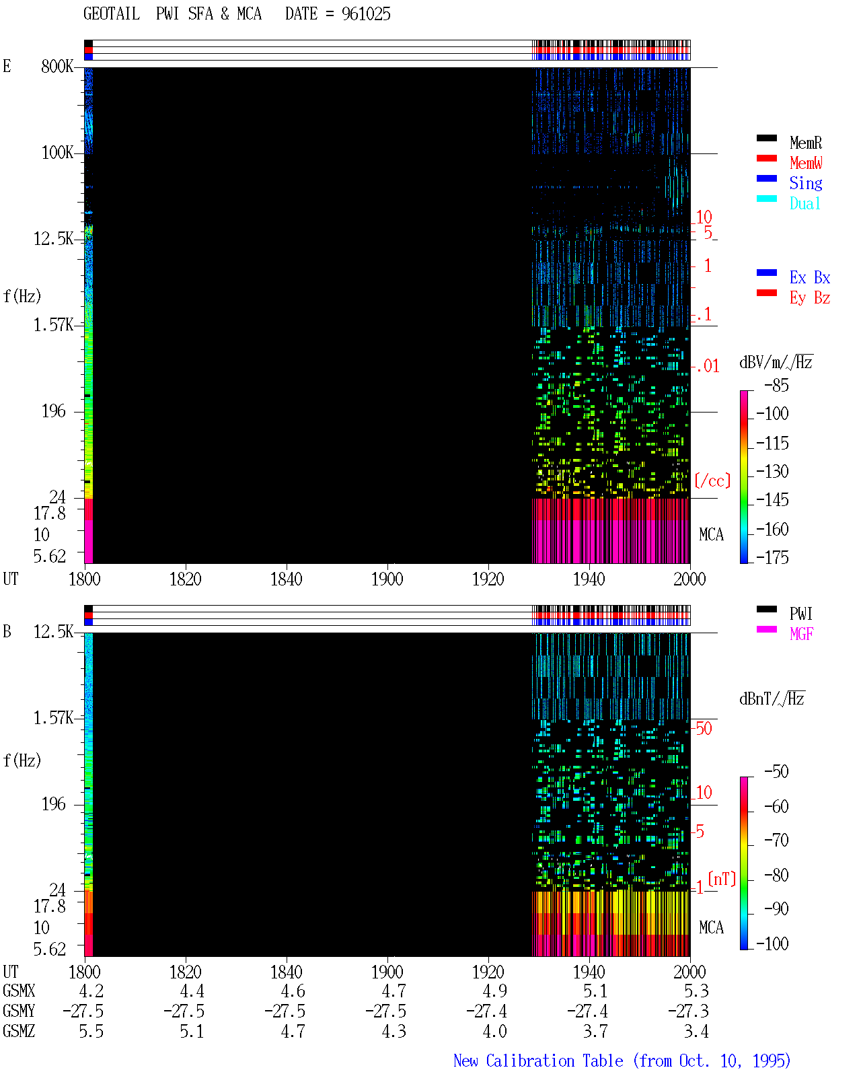Image resolution: width=861 pixels, height=1072 pixels.
Task: Click the '-175' color scale value
Action: click(x=772, y=557)
